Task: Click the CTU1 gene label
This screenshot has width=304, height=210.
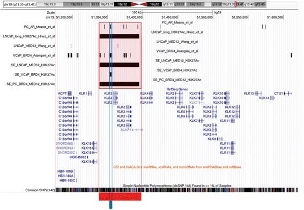Action: pos(278,94)
